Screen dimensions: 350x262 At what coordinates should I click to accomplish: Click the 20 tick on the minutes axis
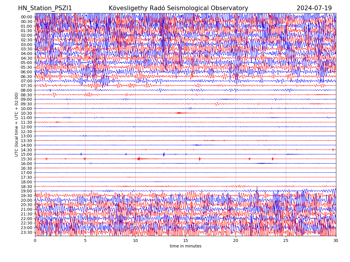pyautogui.click(x=236, y=241)
